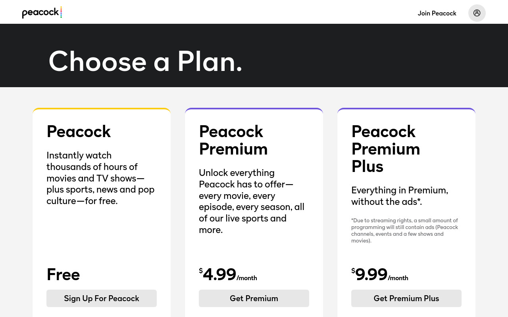Click the Unlock everything Premium description
The height and width of the screenshot is (317, 508).
point(252,201)
